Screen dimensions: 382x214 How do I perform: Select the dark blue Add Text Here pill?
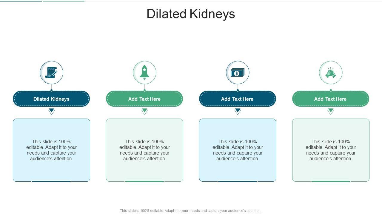(238, 99)
